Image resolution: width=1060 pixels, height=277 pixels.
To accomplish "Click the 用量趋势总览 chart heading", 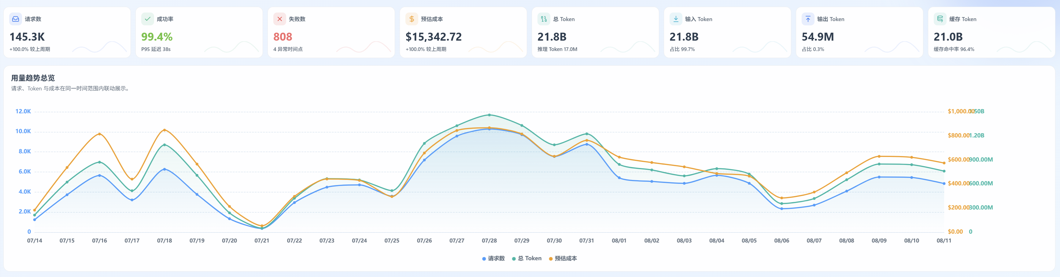I will coord(33,78).
